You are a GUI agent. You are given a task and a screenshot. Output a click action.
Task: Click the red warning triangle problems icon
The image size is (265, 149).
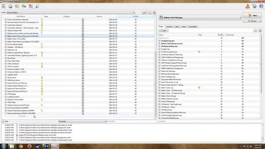pos(248,7)
